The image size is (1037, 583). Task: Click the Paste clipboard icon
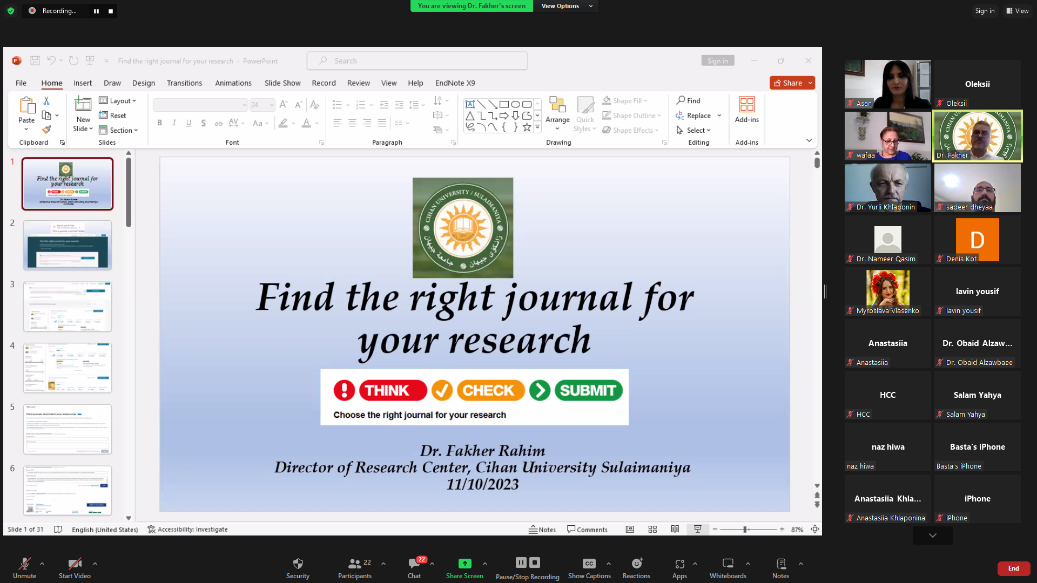pyautogui.click(x=26, y=105)
